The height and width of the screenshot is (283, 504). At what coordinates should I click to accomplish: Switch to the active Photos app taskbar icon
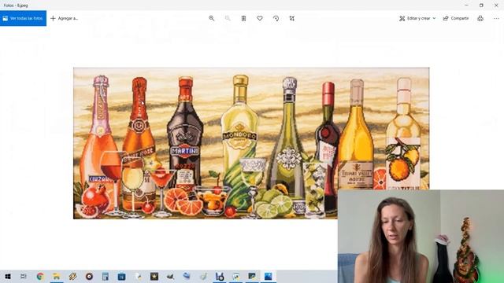click(x=268, y=276)
